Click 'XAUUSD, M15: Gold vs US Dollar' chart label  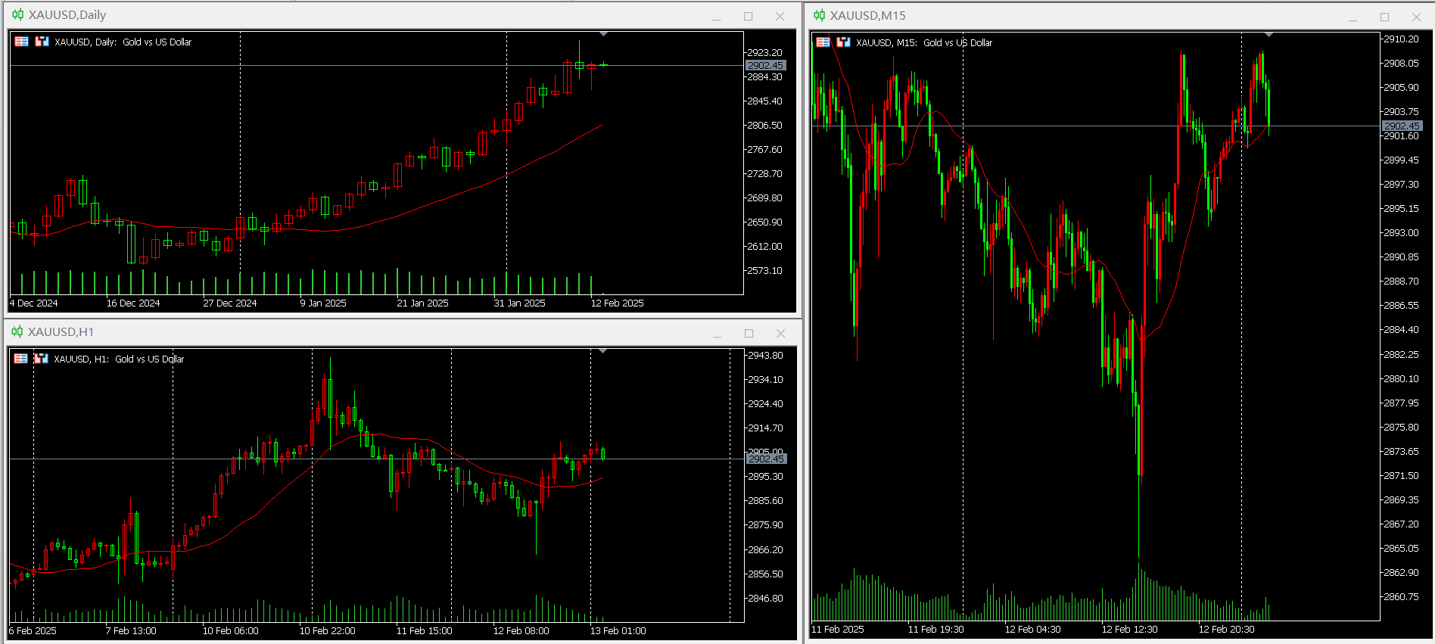[x=924, y=43]
